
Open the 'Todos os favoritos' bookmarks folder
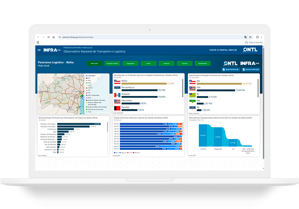(253, 42)
